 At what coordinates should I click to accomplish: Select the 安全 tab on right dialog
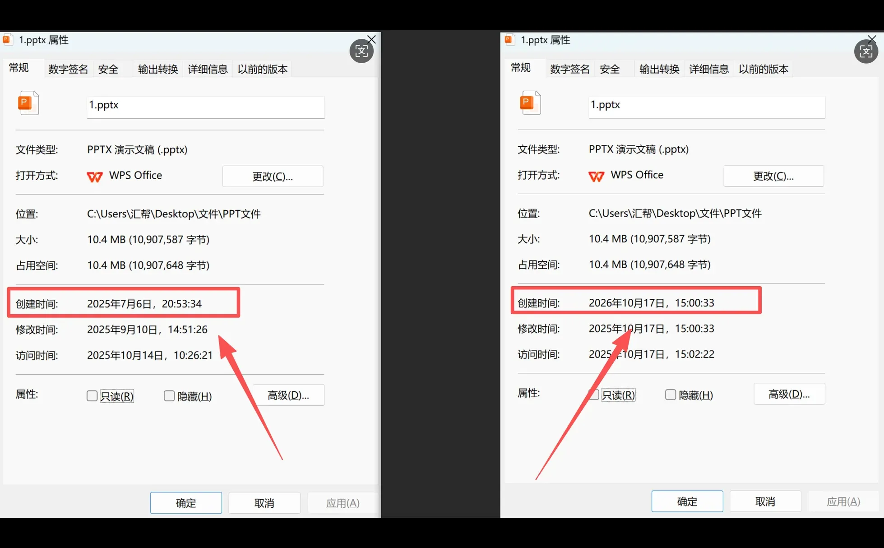point(610,69)
